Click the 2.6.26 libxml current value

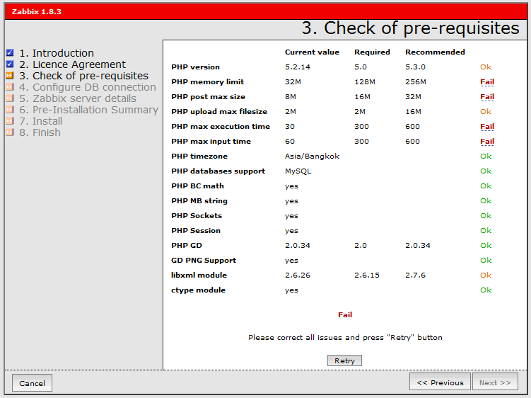(298, 275)
